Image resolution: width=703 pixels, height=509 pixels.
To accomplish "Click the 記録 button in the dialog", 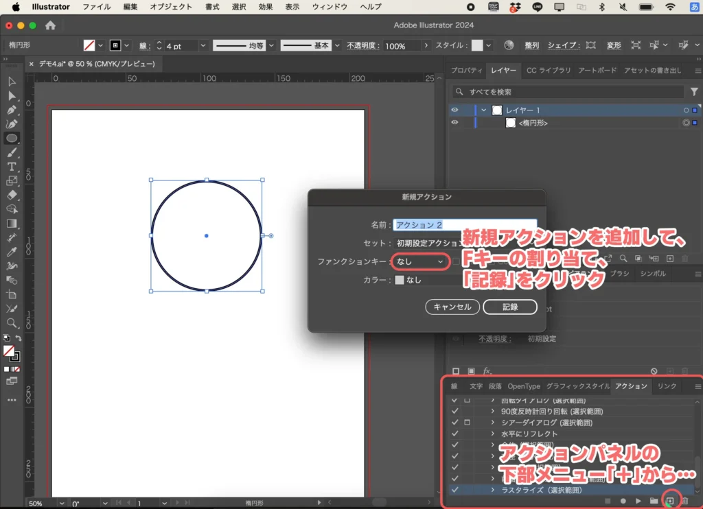I will pyautogui.click(x=510, y=307).
